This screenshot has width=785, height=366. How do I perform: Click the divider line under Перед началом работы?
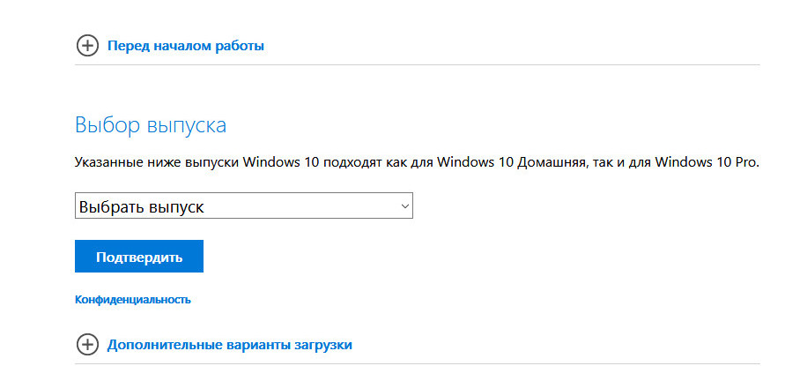pyautogui.click(x=418, y=64)
